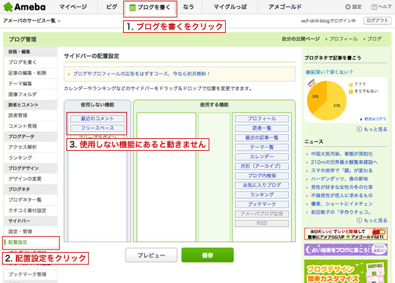Open 設定・管理 under サイドバー
Viewport: 395px width, 283px height.
[31, 232]
